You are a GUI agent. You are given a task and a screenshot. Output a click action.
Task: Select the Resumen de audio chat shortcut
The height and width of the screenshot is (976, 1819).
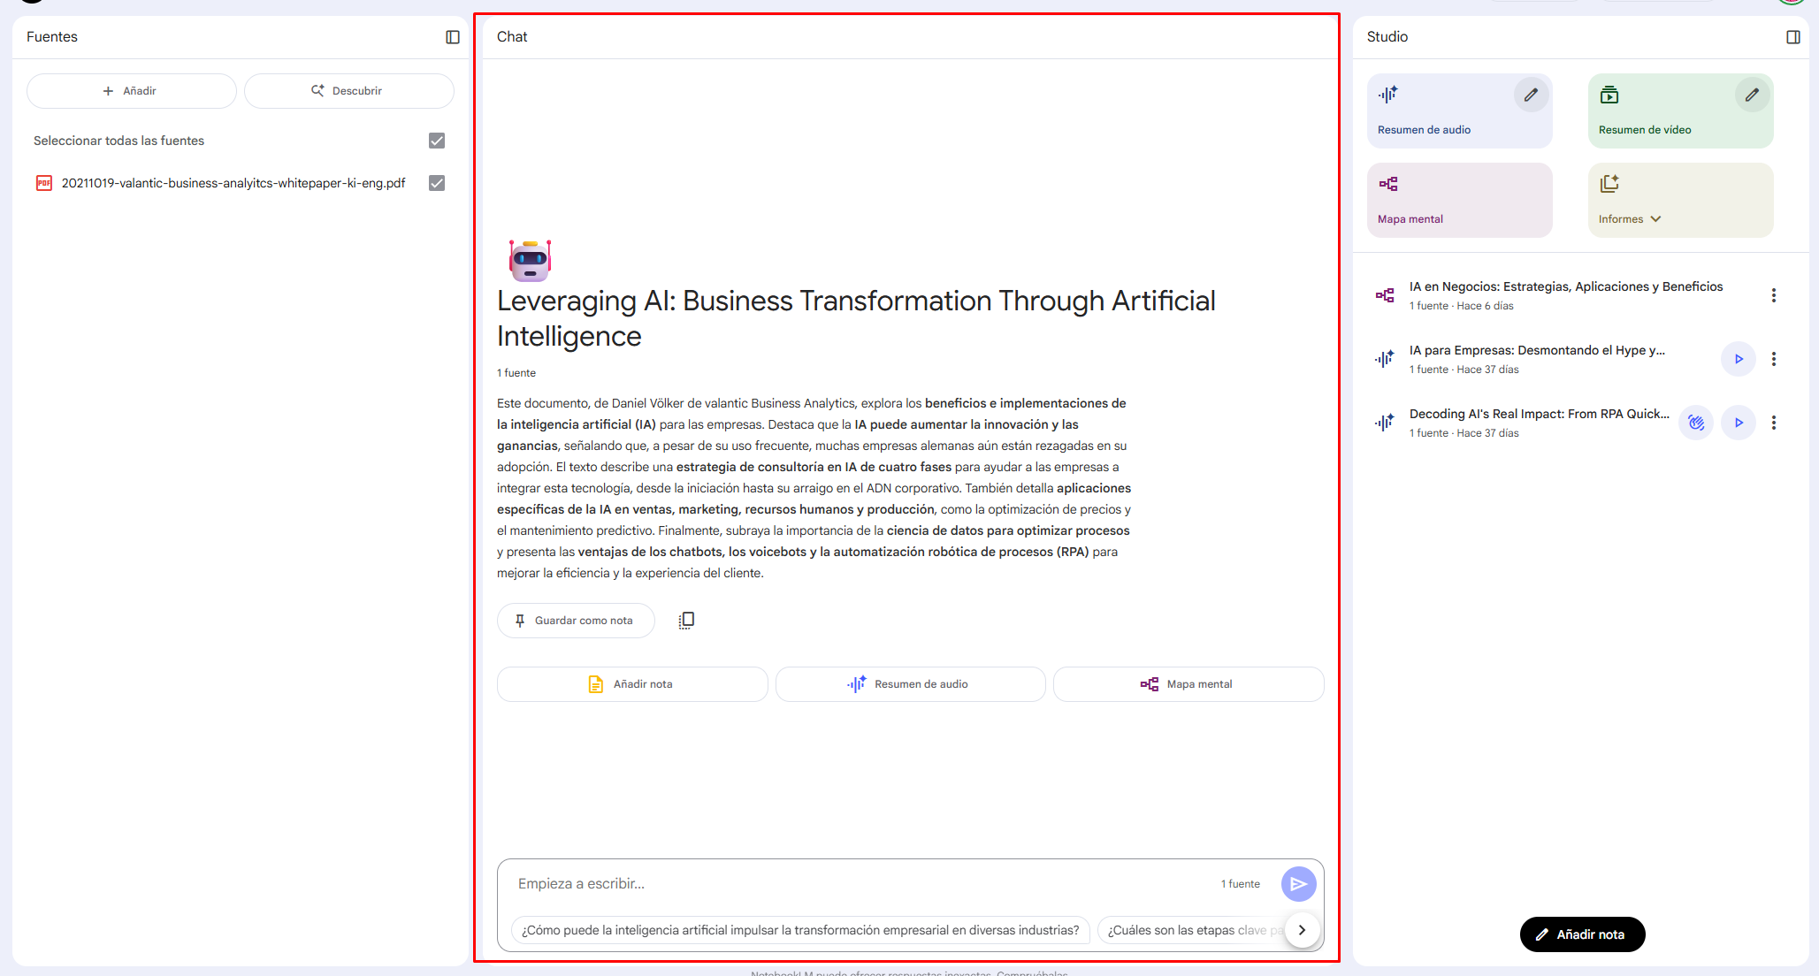[910, 684]
